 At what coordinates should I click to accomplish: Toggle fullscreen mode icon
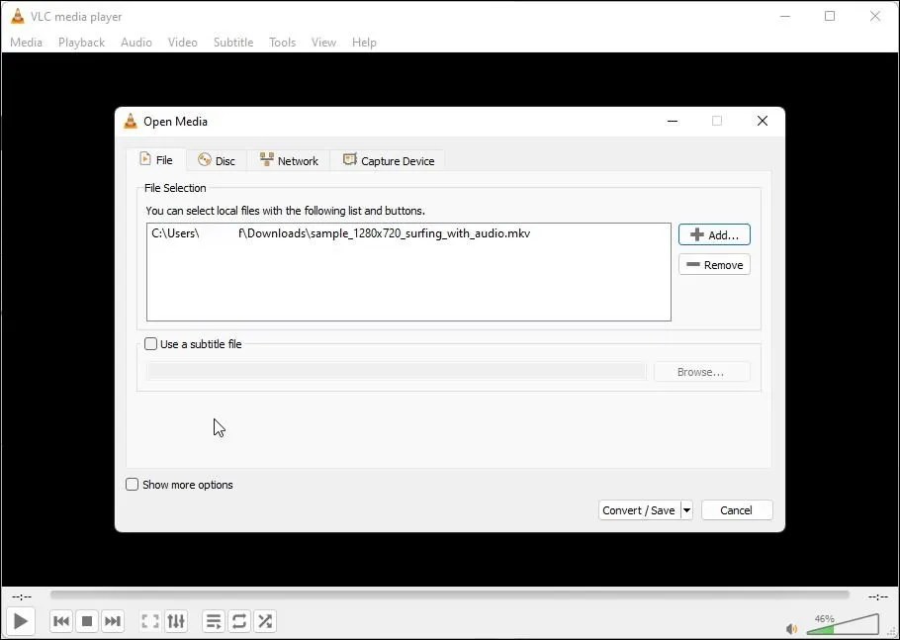(149, 621)
